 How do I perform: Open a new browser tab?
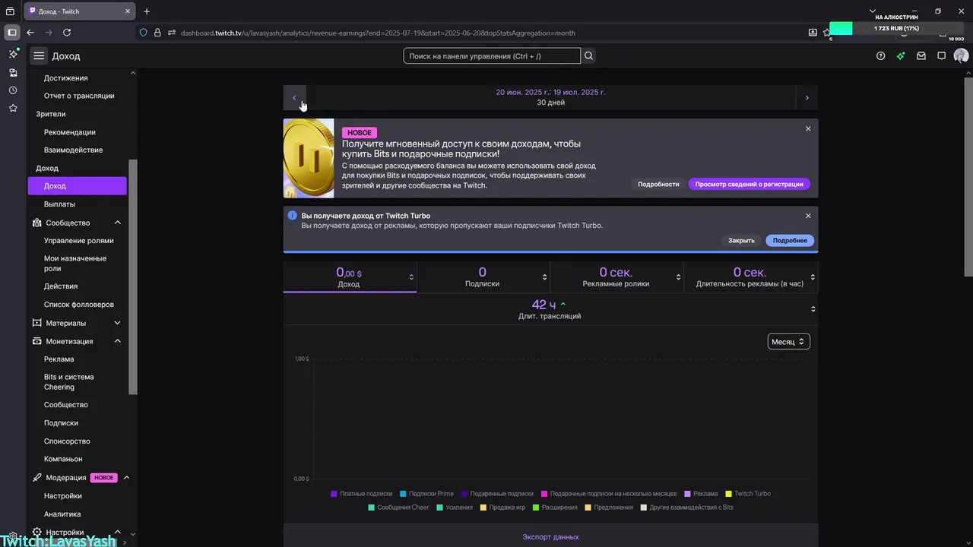click(147, 11)
